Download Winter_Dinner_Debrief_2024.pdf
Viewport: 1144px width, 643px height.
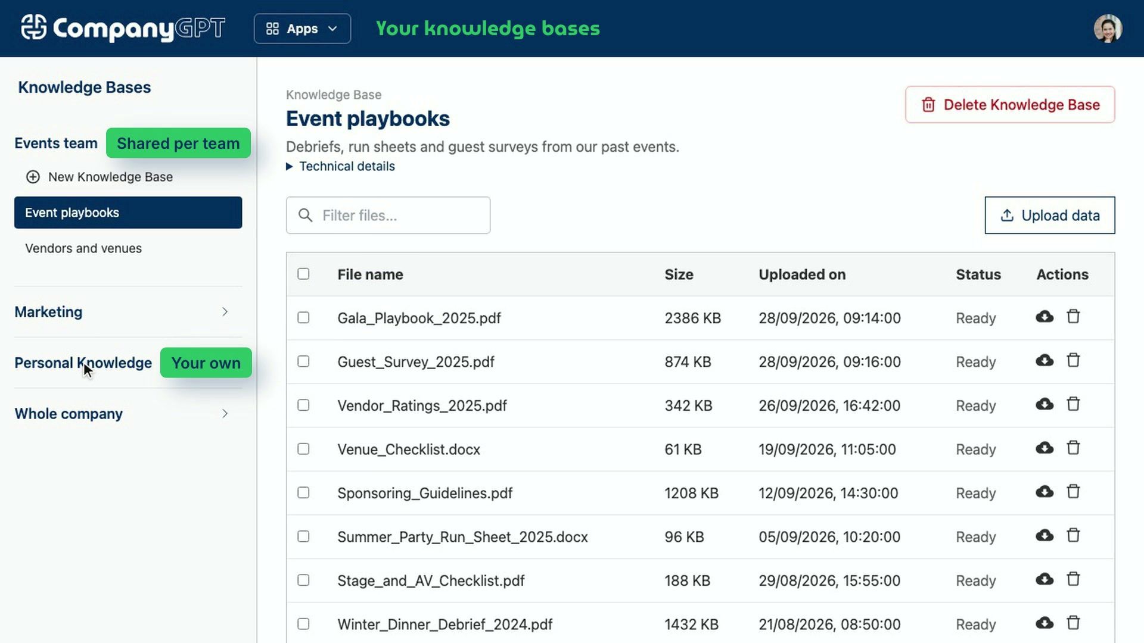click(1044, 623)
